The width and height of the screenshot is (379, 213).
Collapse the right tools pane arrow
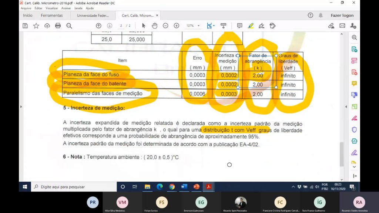point(346,106)
